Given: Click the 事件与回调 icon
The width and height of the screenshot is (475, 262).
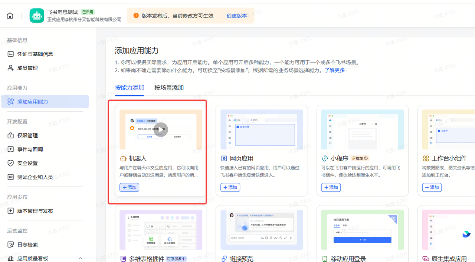Looking at the screenshot, I should (11, 150).
